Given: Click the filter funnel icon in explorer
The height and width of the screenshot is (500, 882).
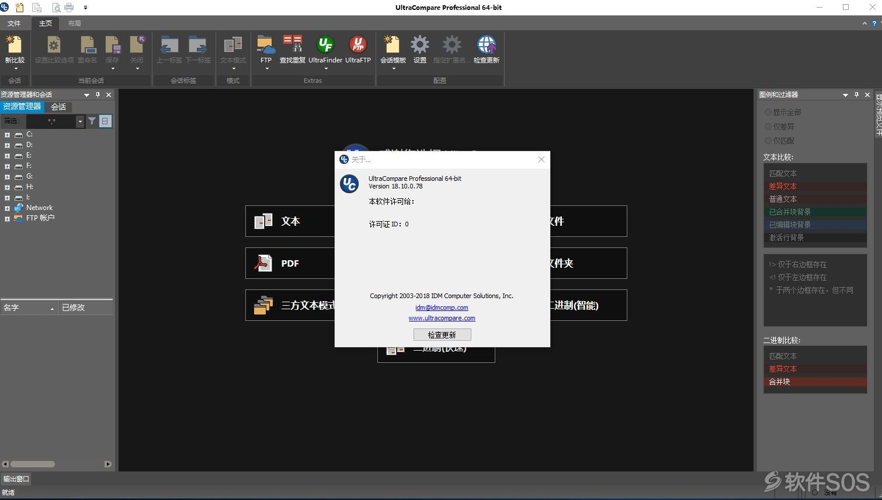Looking at the screenshot, I should click(x=92, y=121).
